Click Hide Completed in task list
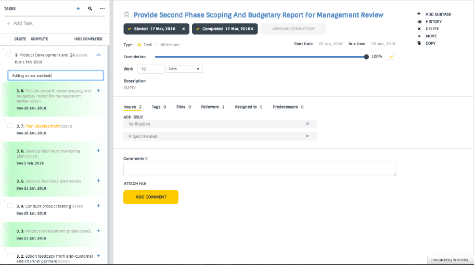Image resolution: width=474 pixels, height=265 pixels. [88, 39]
